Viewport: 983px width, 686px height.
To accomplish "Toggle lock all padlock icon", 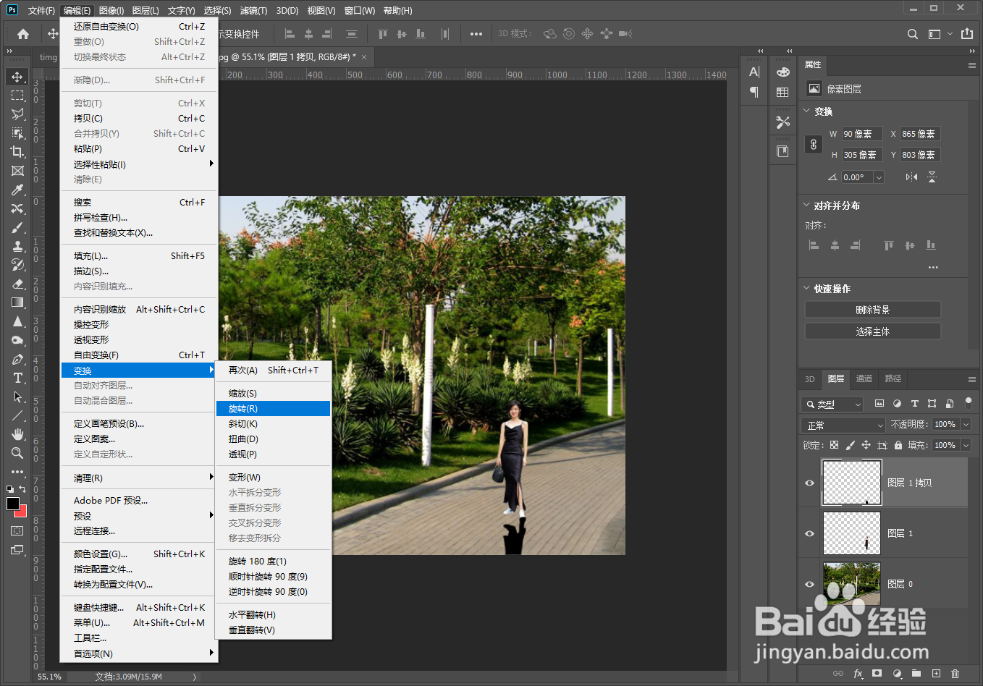I will [x=898, y=445].
